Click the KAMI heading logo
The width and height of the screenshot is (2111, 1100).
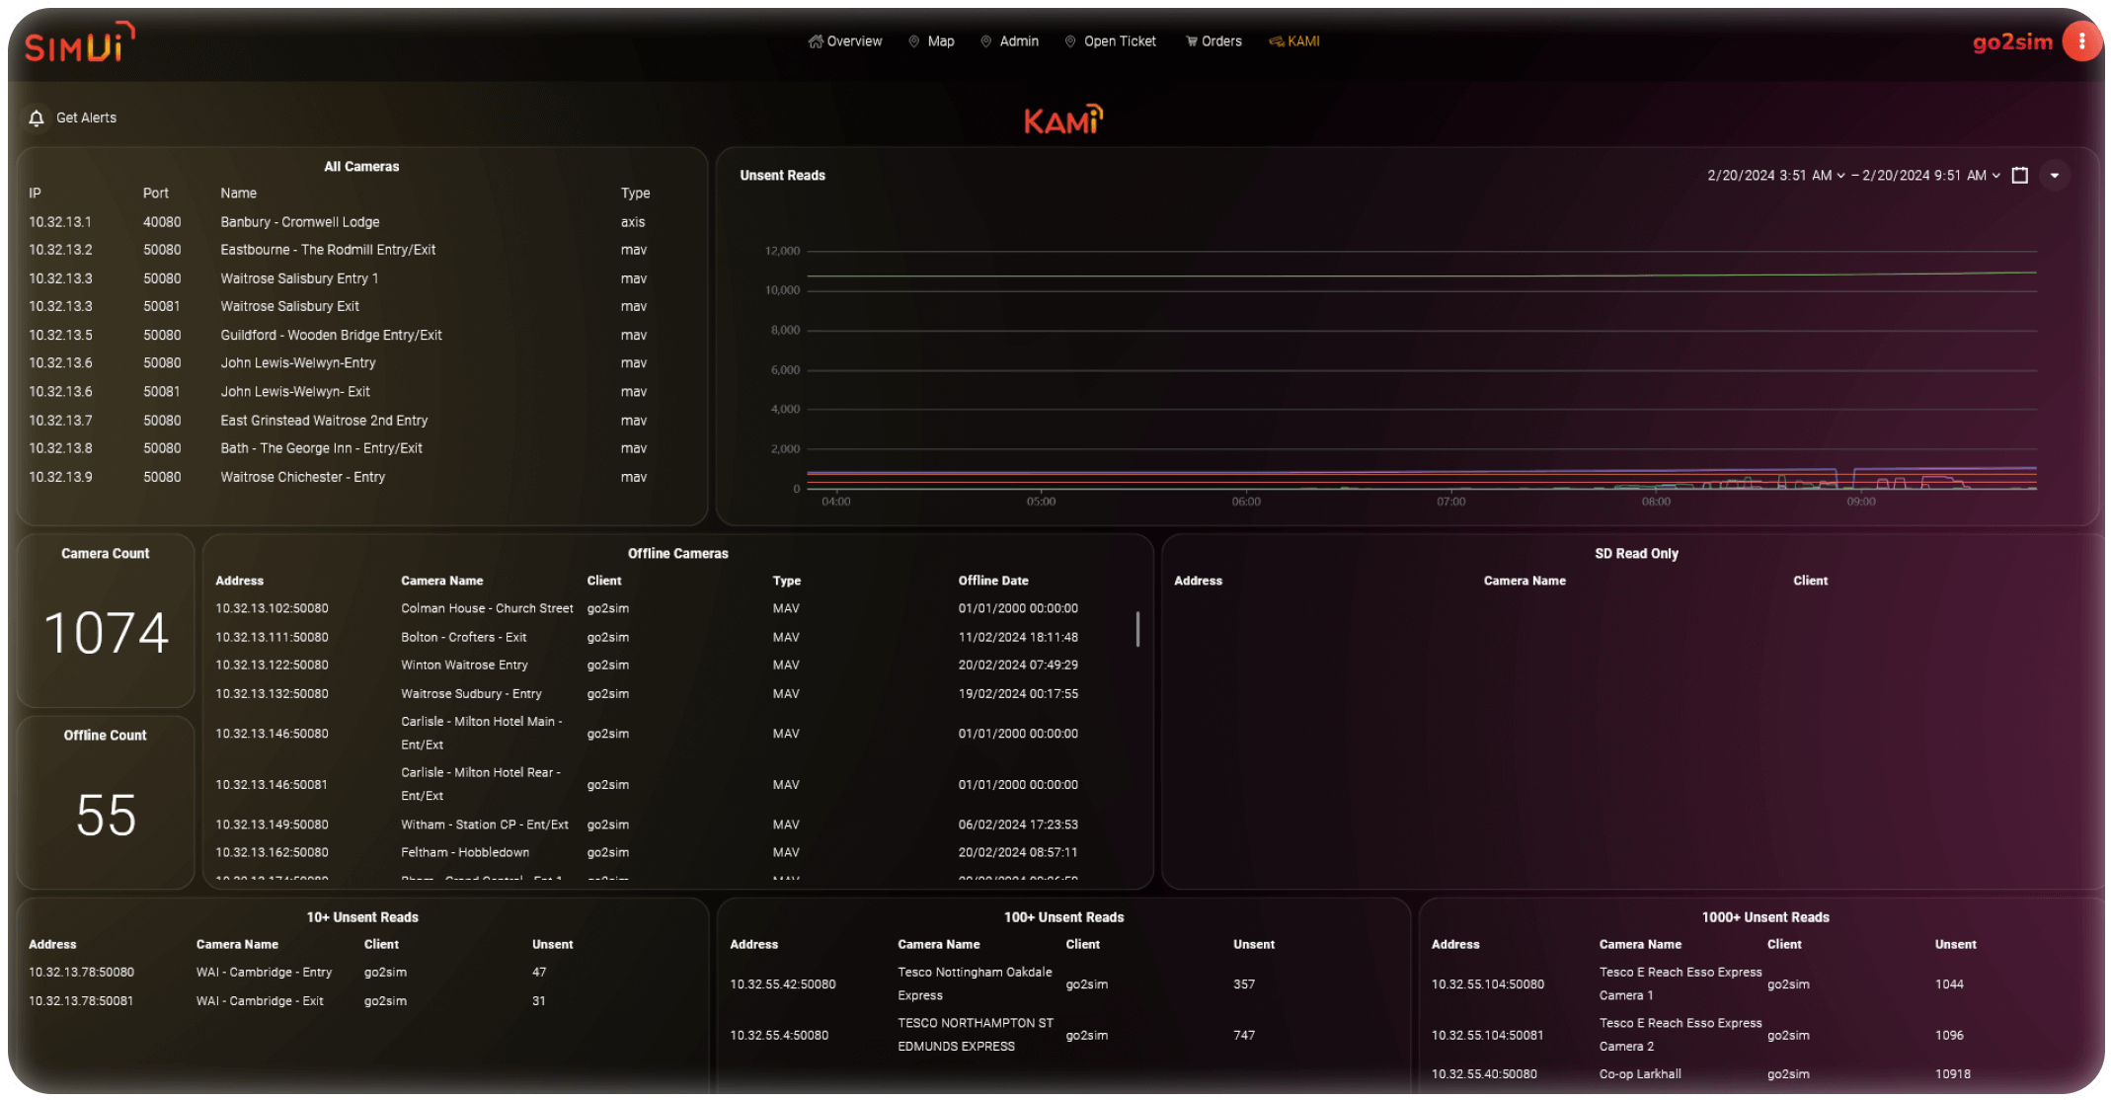point(1062,120)
